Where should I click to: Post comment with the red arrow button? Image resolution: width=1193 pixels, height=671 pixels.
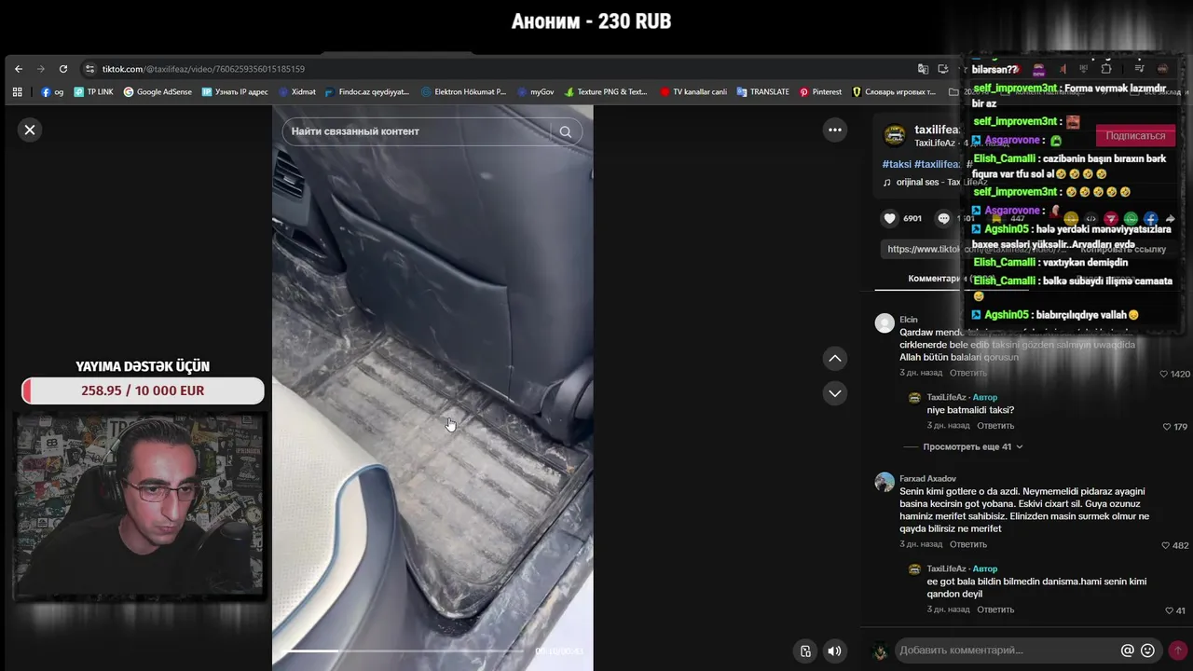click(x=1177, y=650)
